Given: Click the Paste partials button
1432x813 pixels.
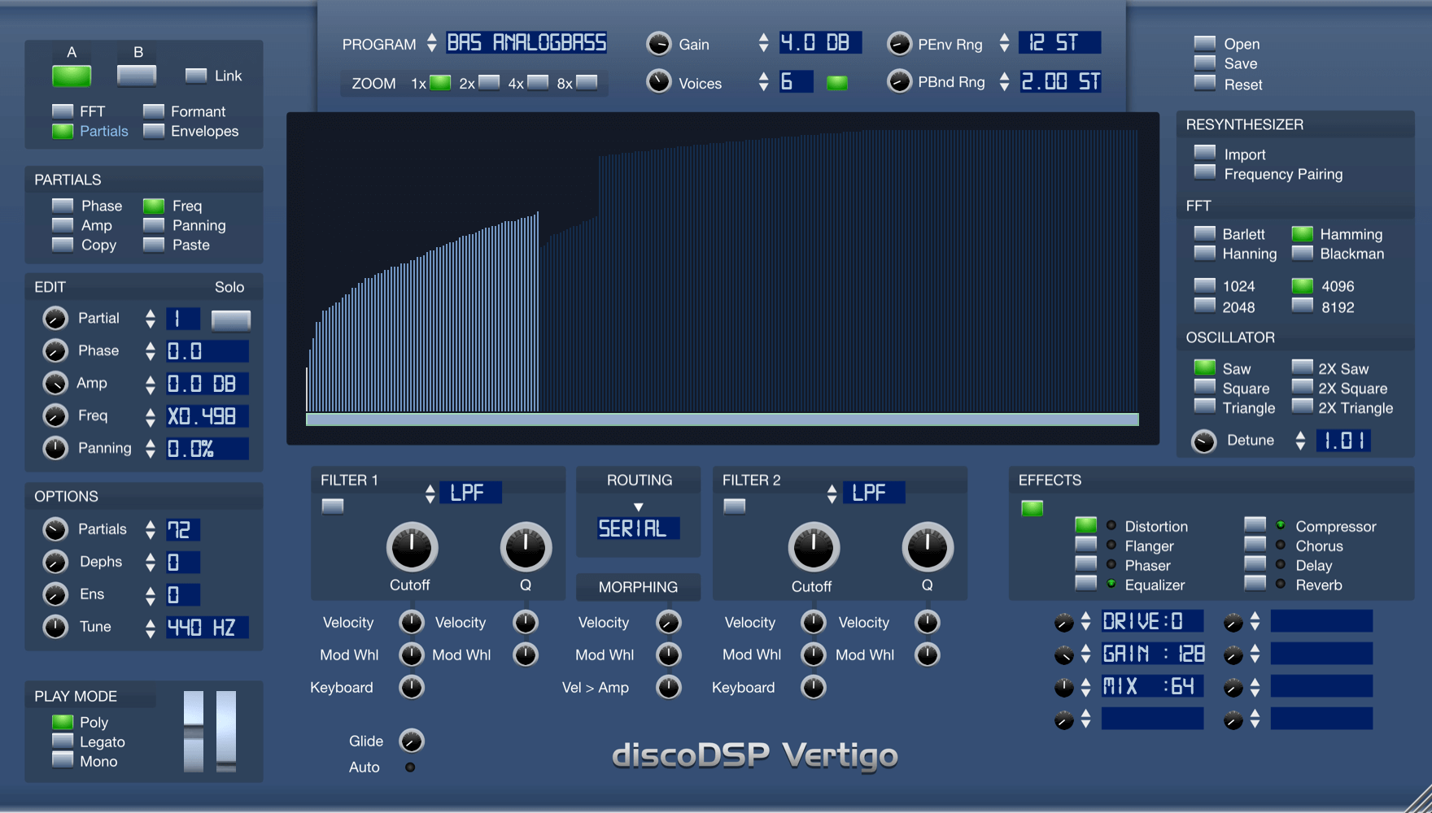Looking at the screenshot, I should point(154,245).
